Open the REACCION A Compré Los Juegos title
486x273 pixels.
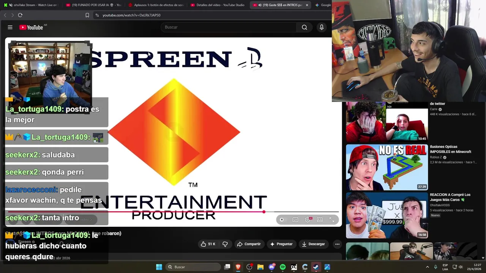click(450, 197)
